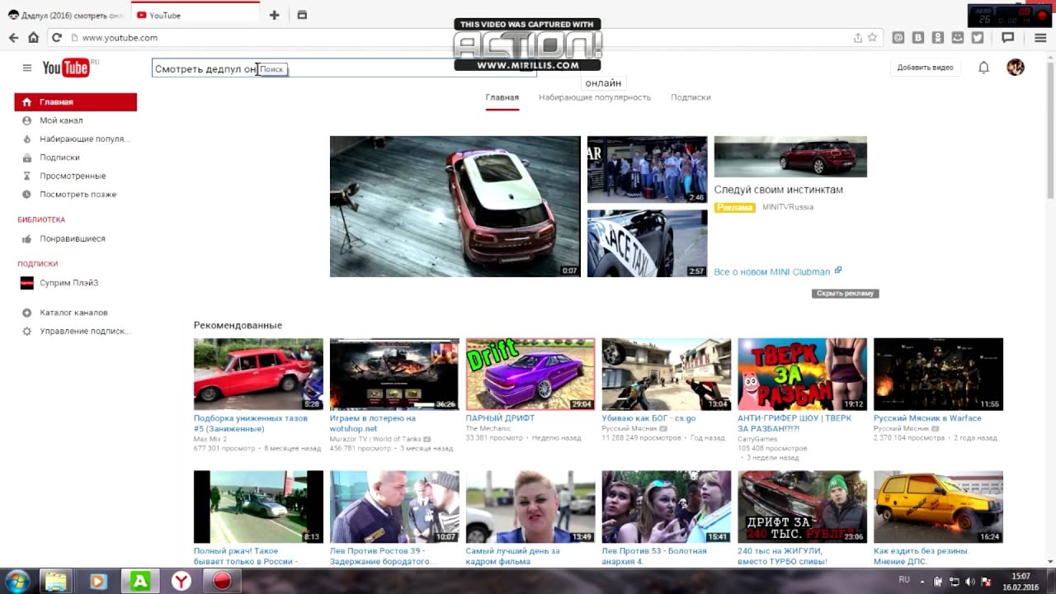The image size is (1056, 594).
Task: Click the RU language indicator
Action: (904, 580)
